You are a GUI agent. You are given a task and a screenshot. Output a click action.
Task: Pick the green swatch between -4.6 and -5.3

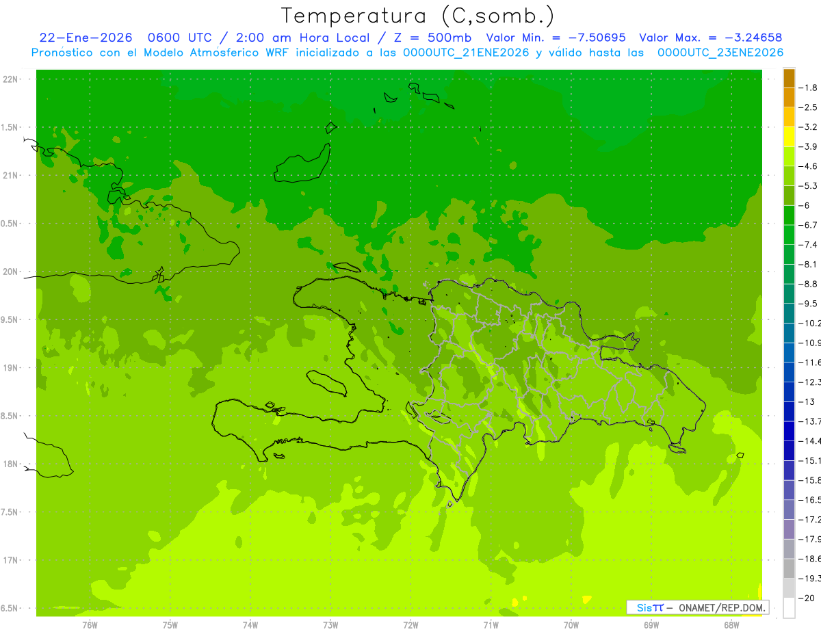tap(789, 176)
